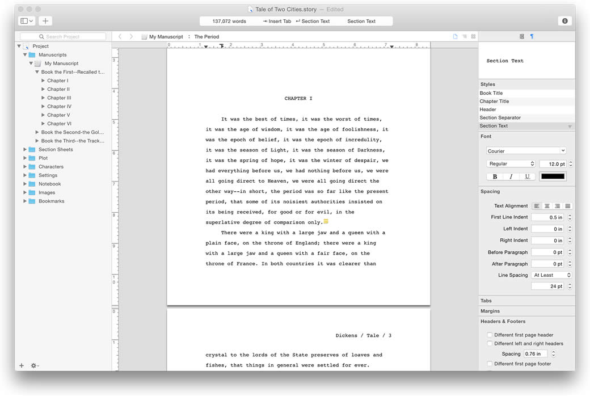The image size is (590, 396).
Task: Click the plus add button in toolbar
Action: tap(45, 21)
